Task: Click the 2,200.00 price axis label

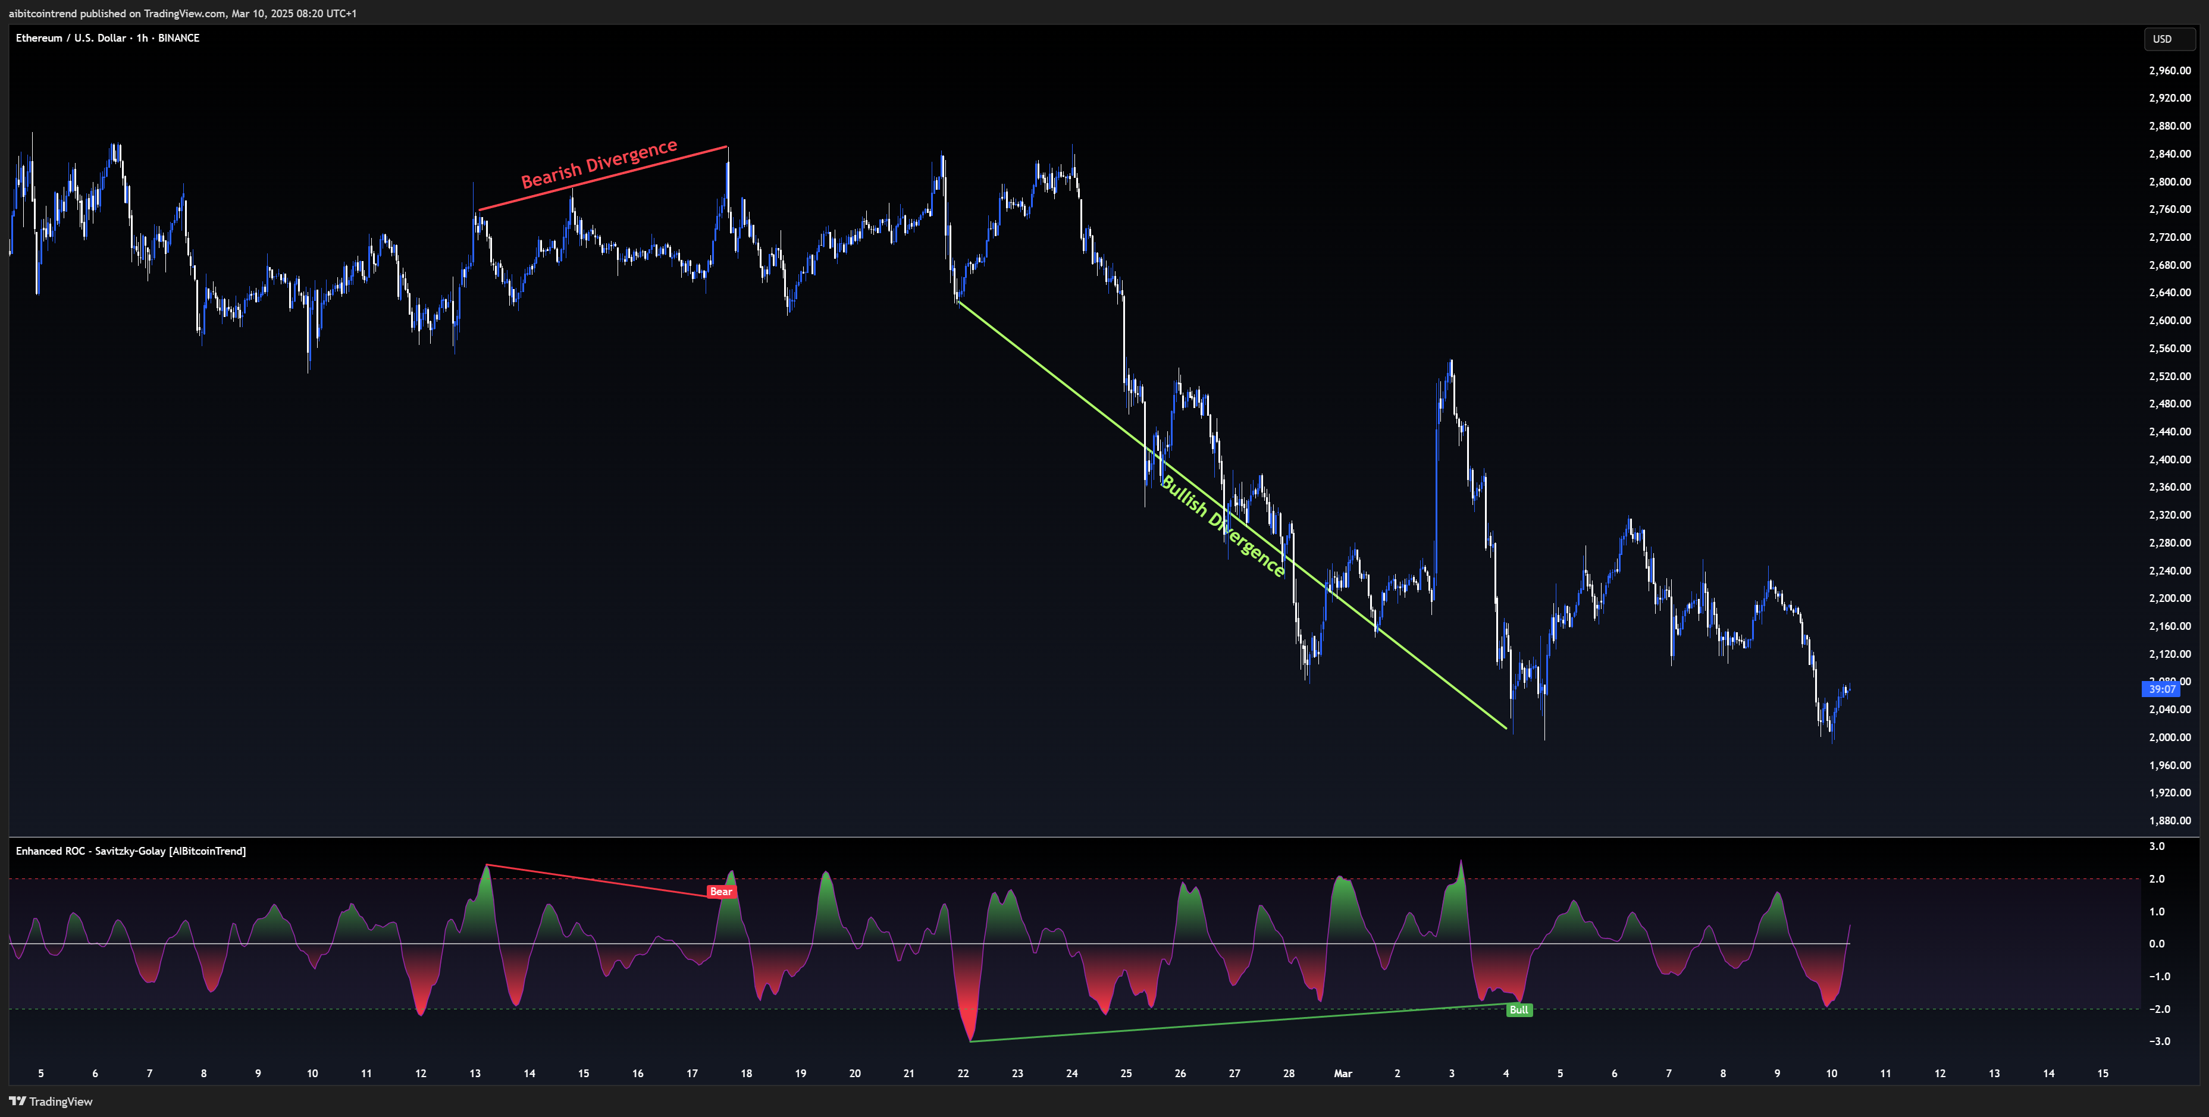Action: [x=2170, y=598]
